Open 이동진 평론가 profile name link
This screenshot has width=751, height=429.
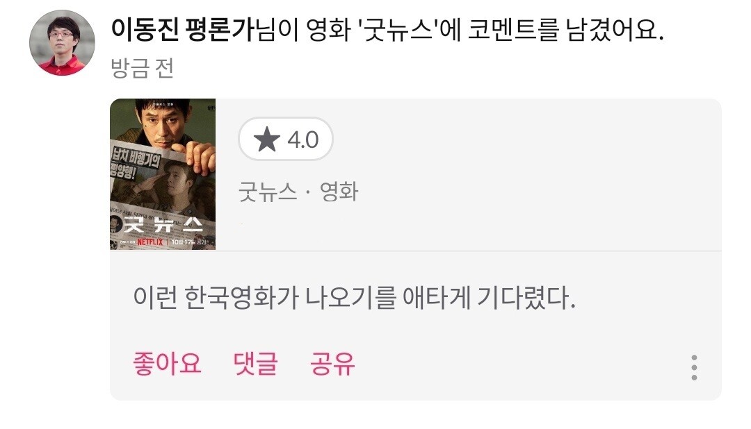[182, 30]
